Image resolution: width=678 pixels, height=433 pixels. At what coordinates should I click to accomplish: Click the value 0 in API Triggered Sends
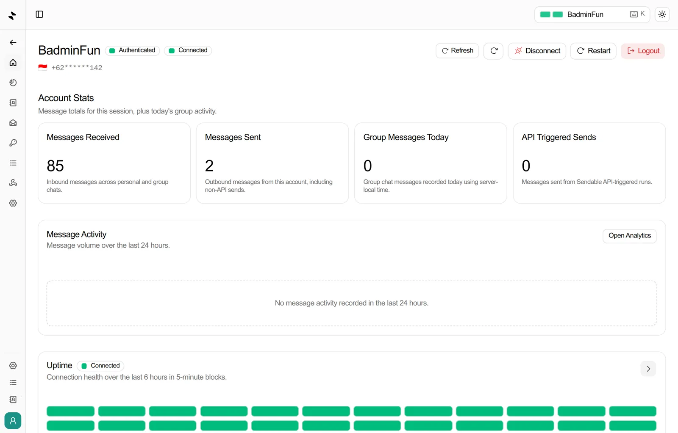click(526, 166)
